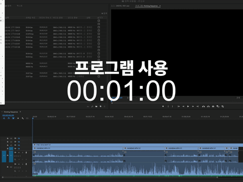Click the New Item icon in Project panel
243x182 pixels.
(101, 107)
